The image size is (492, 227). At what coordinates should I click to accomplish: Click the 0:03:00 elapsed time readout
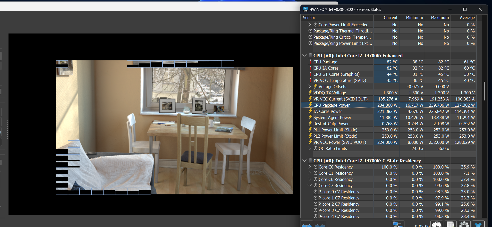[x=422, y=225]
